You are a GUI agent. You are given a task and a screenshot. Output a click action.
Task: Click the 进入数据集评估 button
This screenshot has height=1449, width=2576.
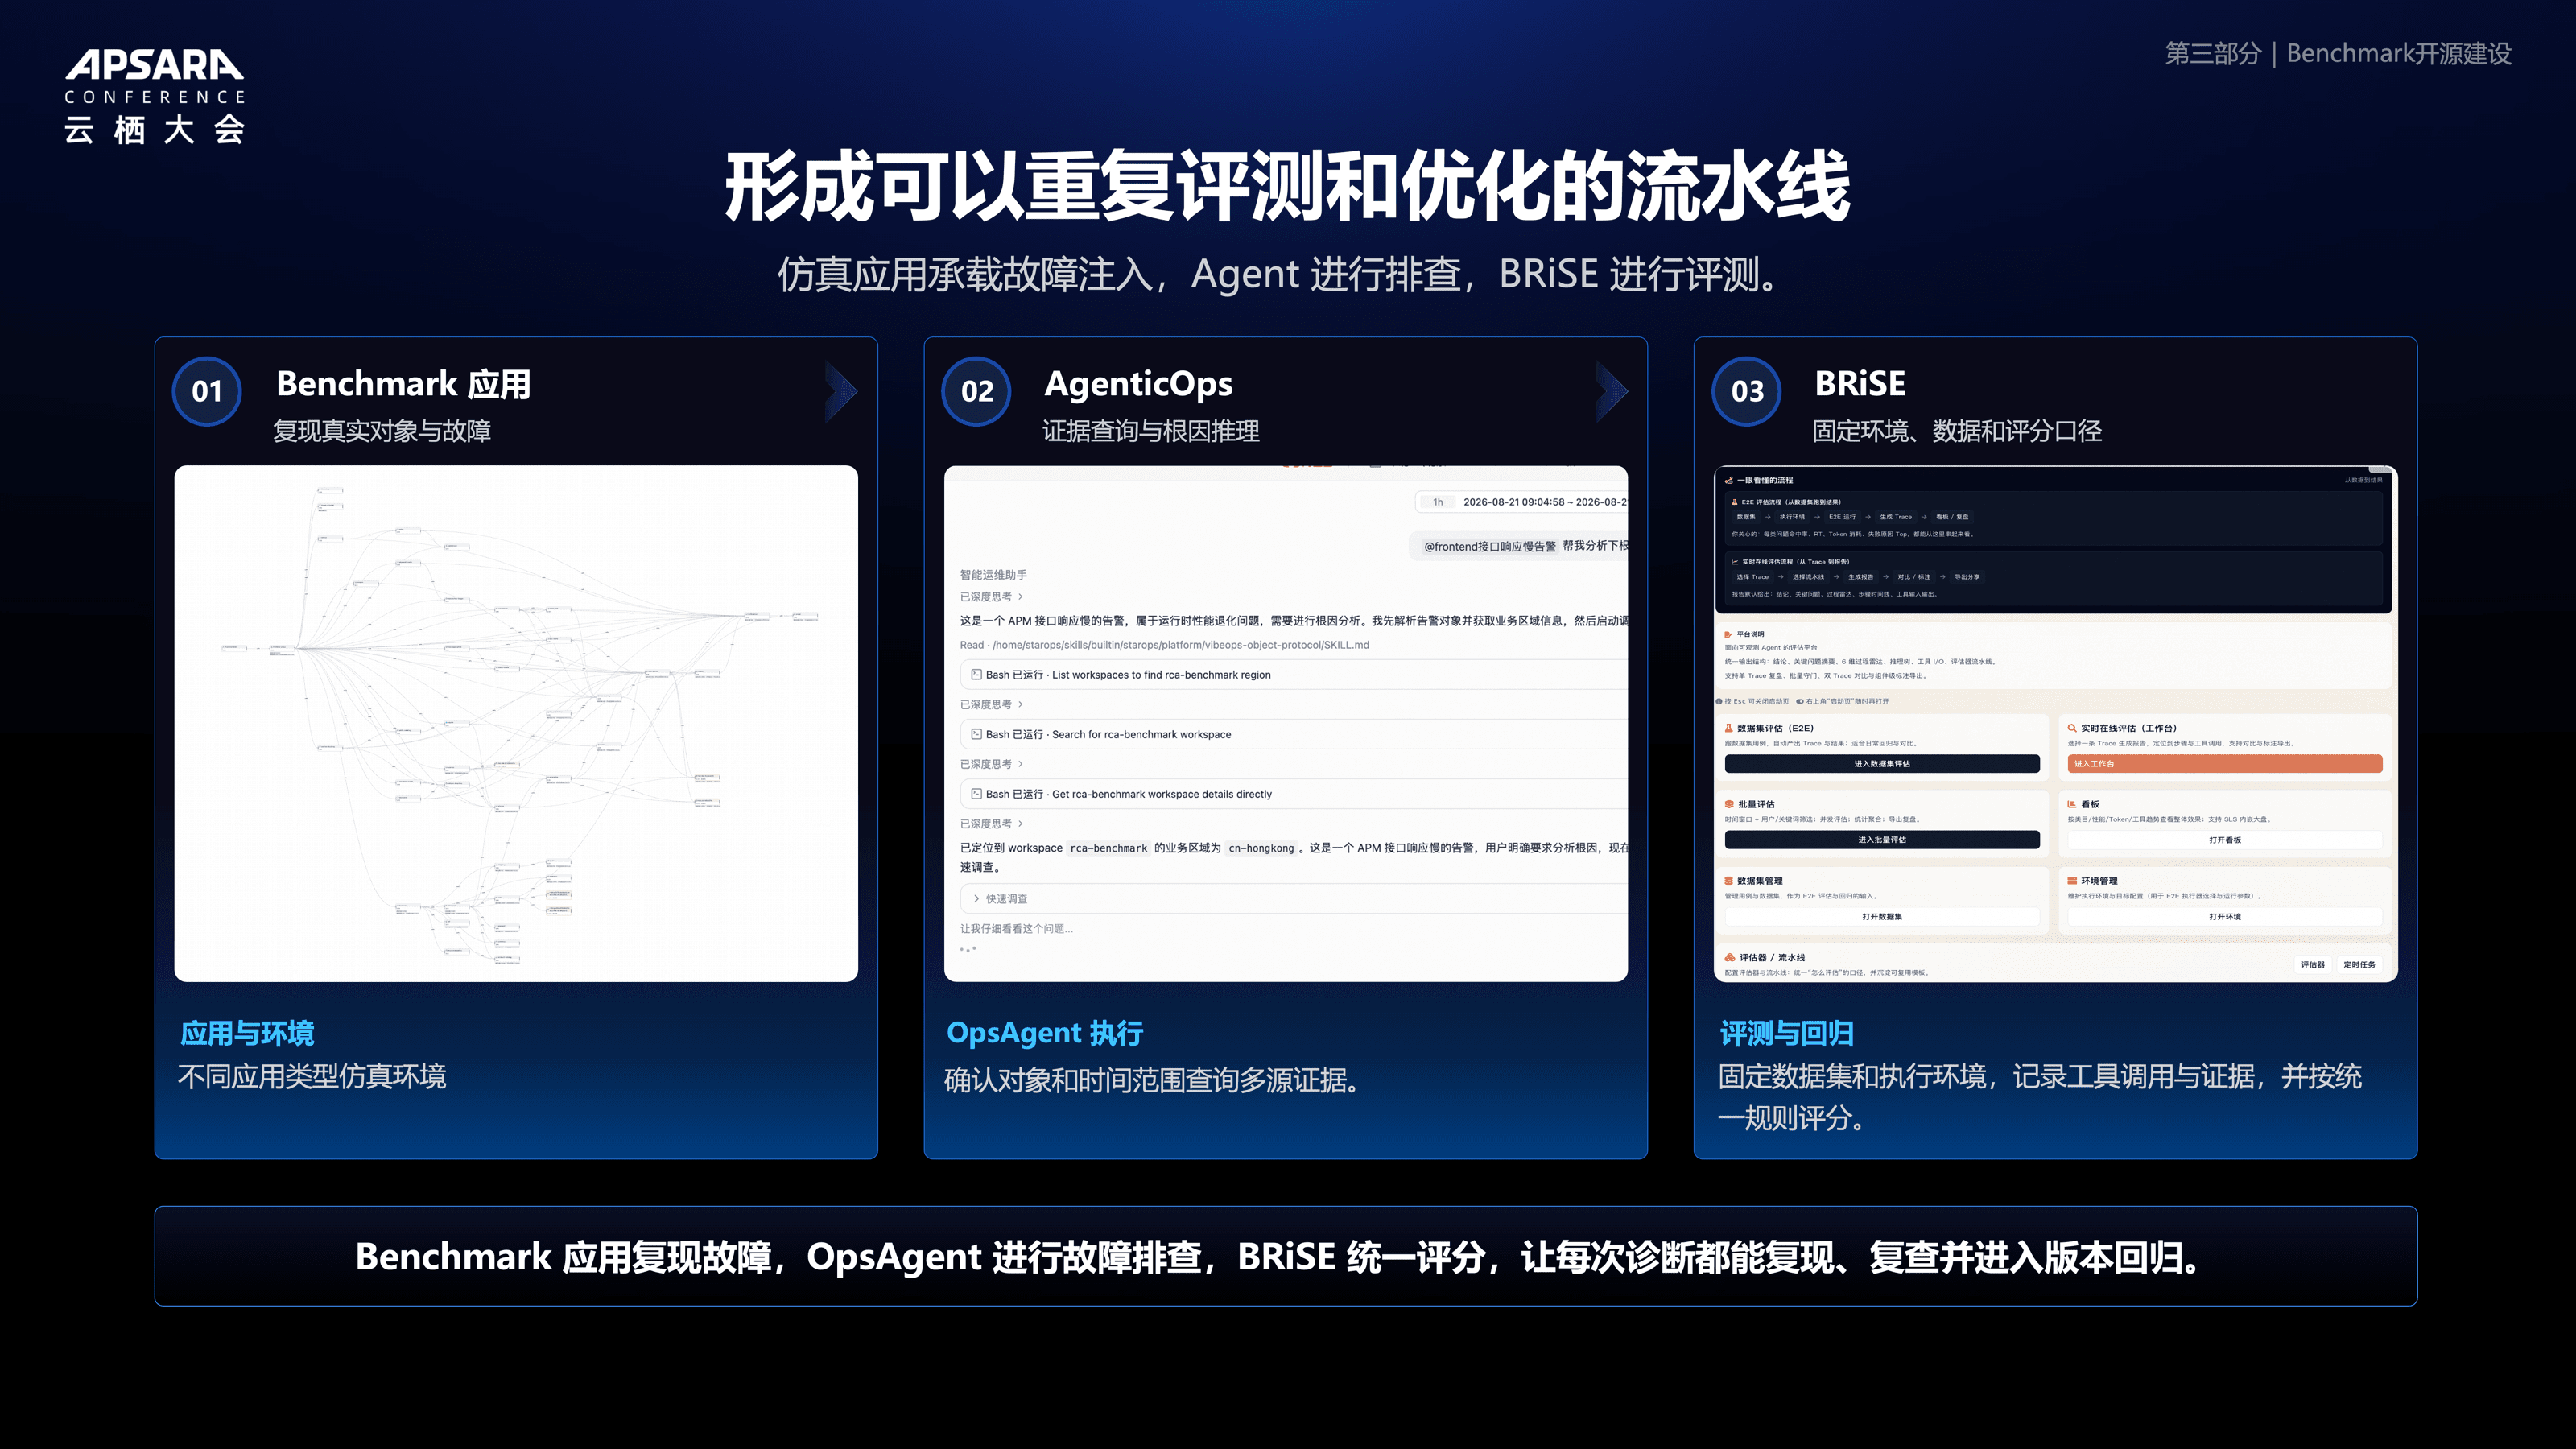(x=1882, y=764)
